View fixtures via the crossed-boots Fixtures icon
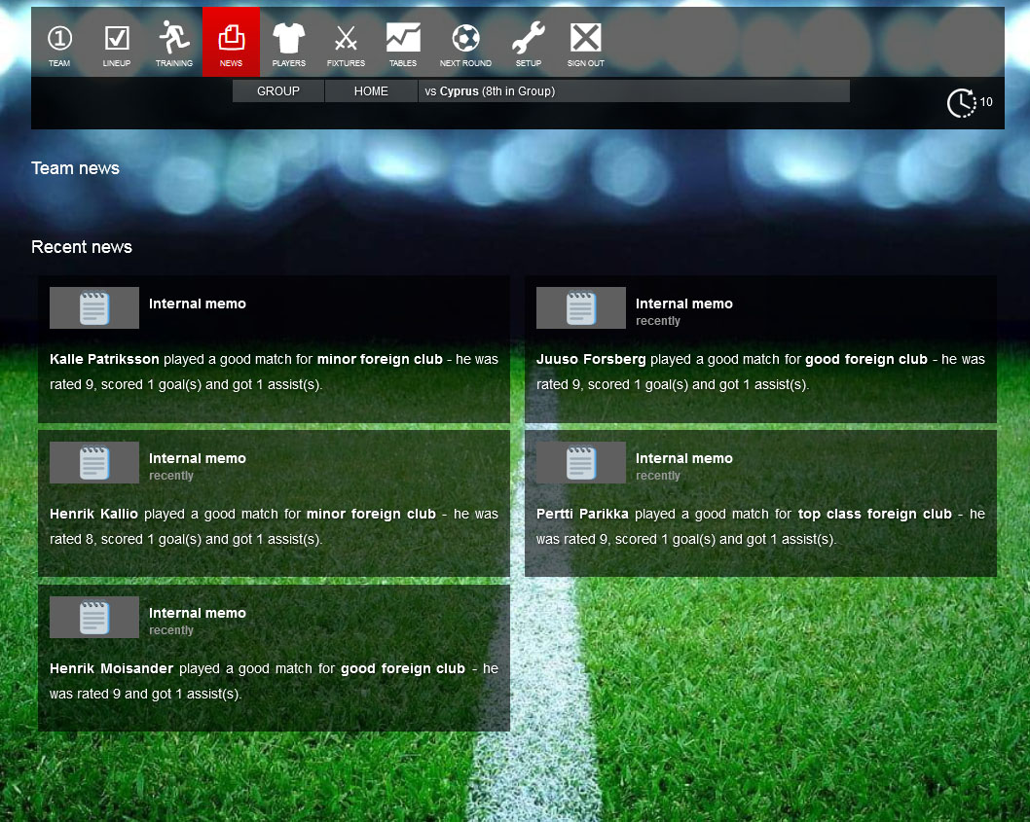 [x=346, y=41]
